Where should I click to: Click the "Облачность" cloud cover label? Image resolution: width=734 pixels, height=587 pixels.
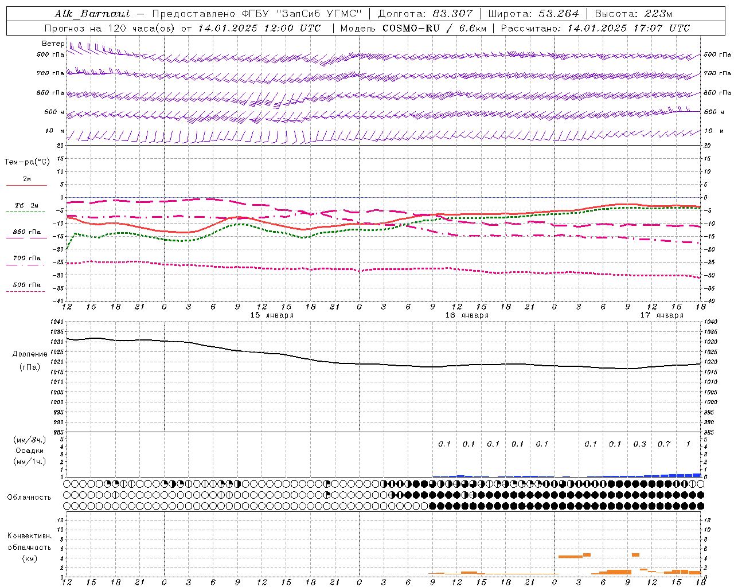coord(29,497)
